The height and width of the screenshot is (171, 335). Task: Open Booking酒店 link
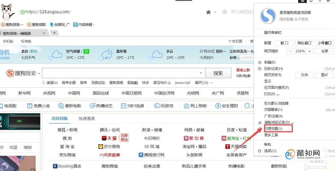67,166
